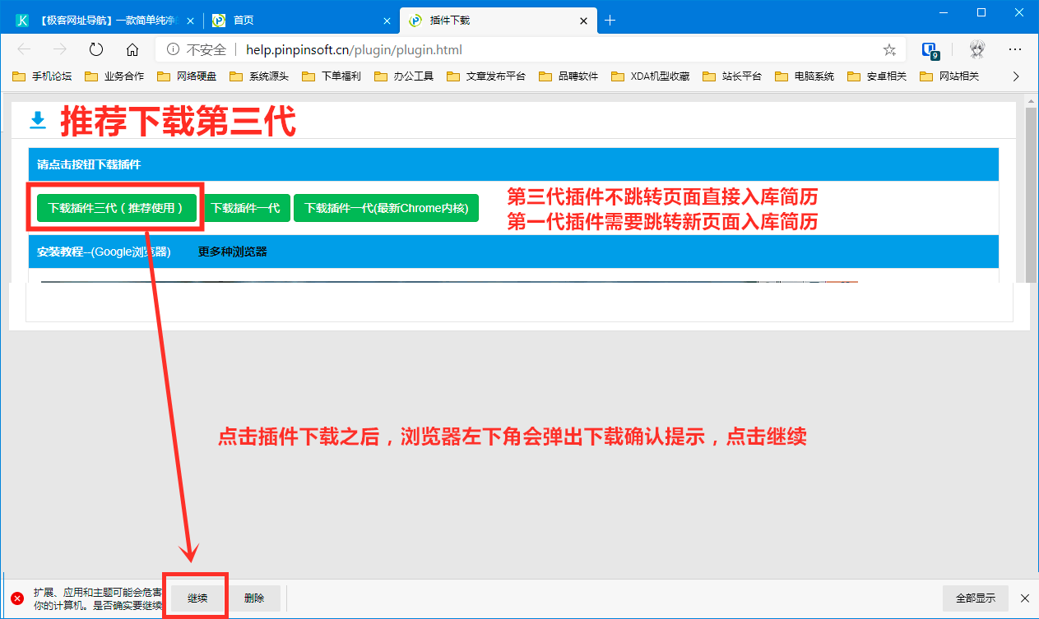This screenshot has width=1039, height=619.
Task: Toggle the favorites star in the address bar
Action: pyautogui.click(x=889, y=49)
